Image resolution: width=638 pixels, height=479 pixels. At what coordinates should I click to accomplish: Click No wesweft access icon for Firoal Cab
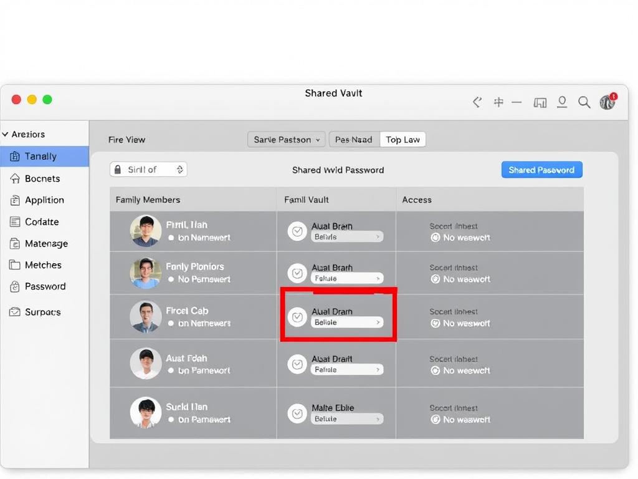tap(436, 323)
